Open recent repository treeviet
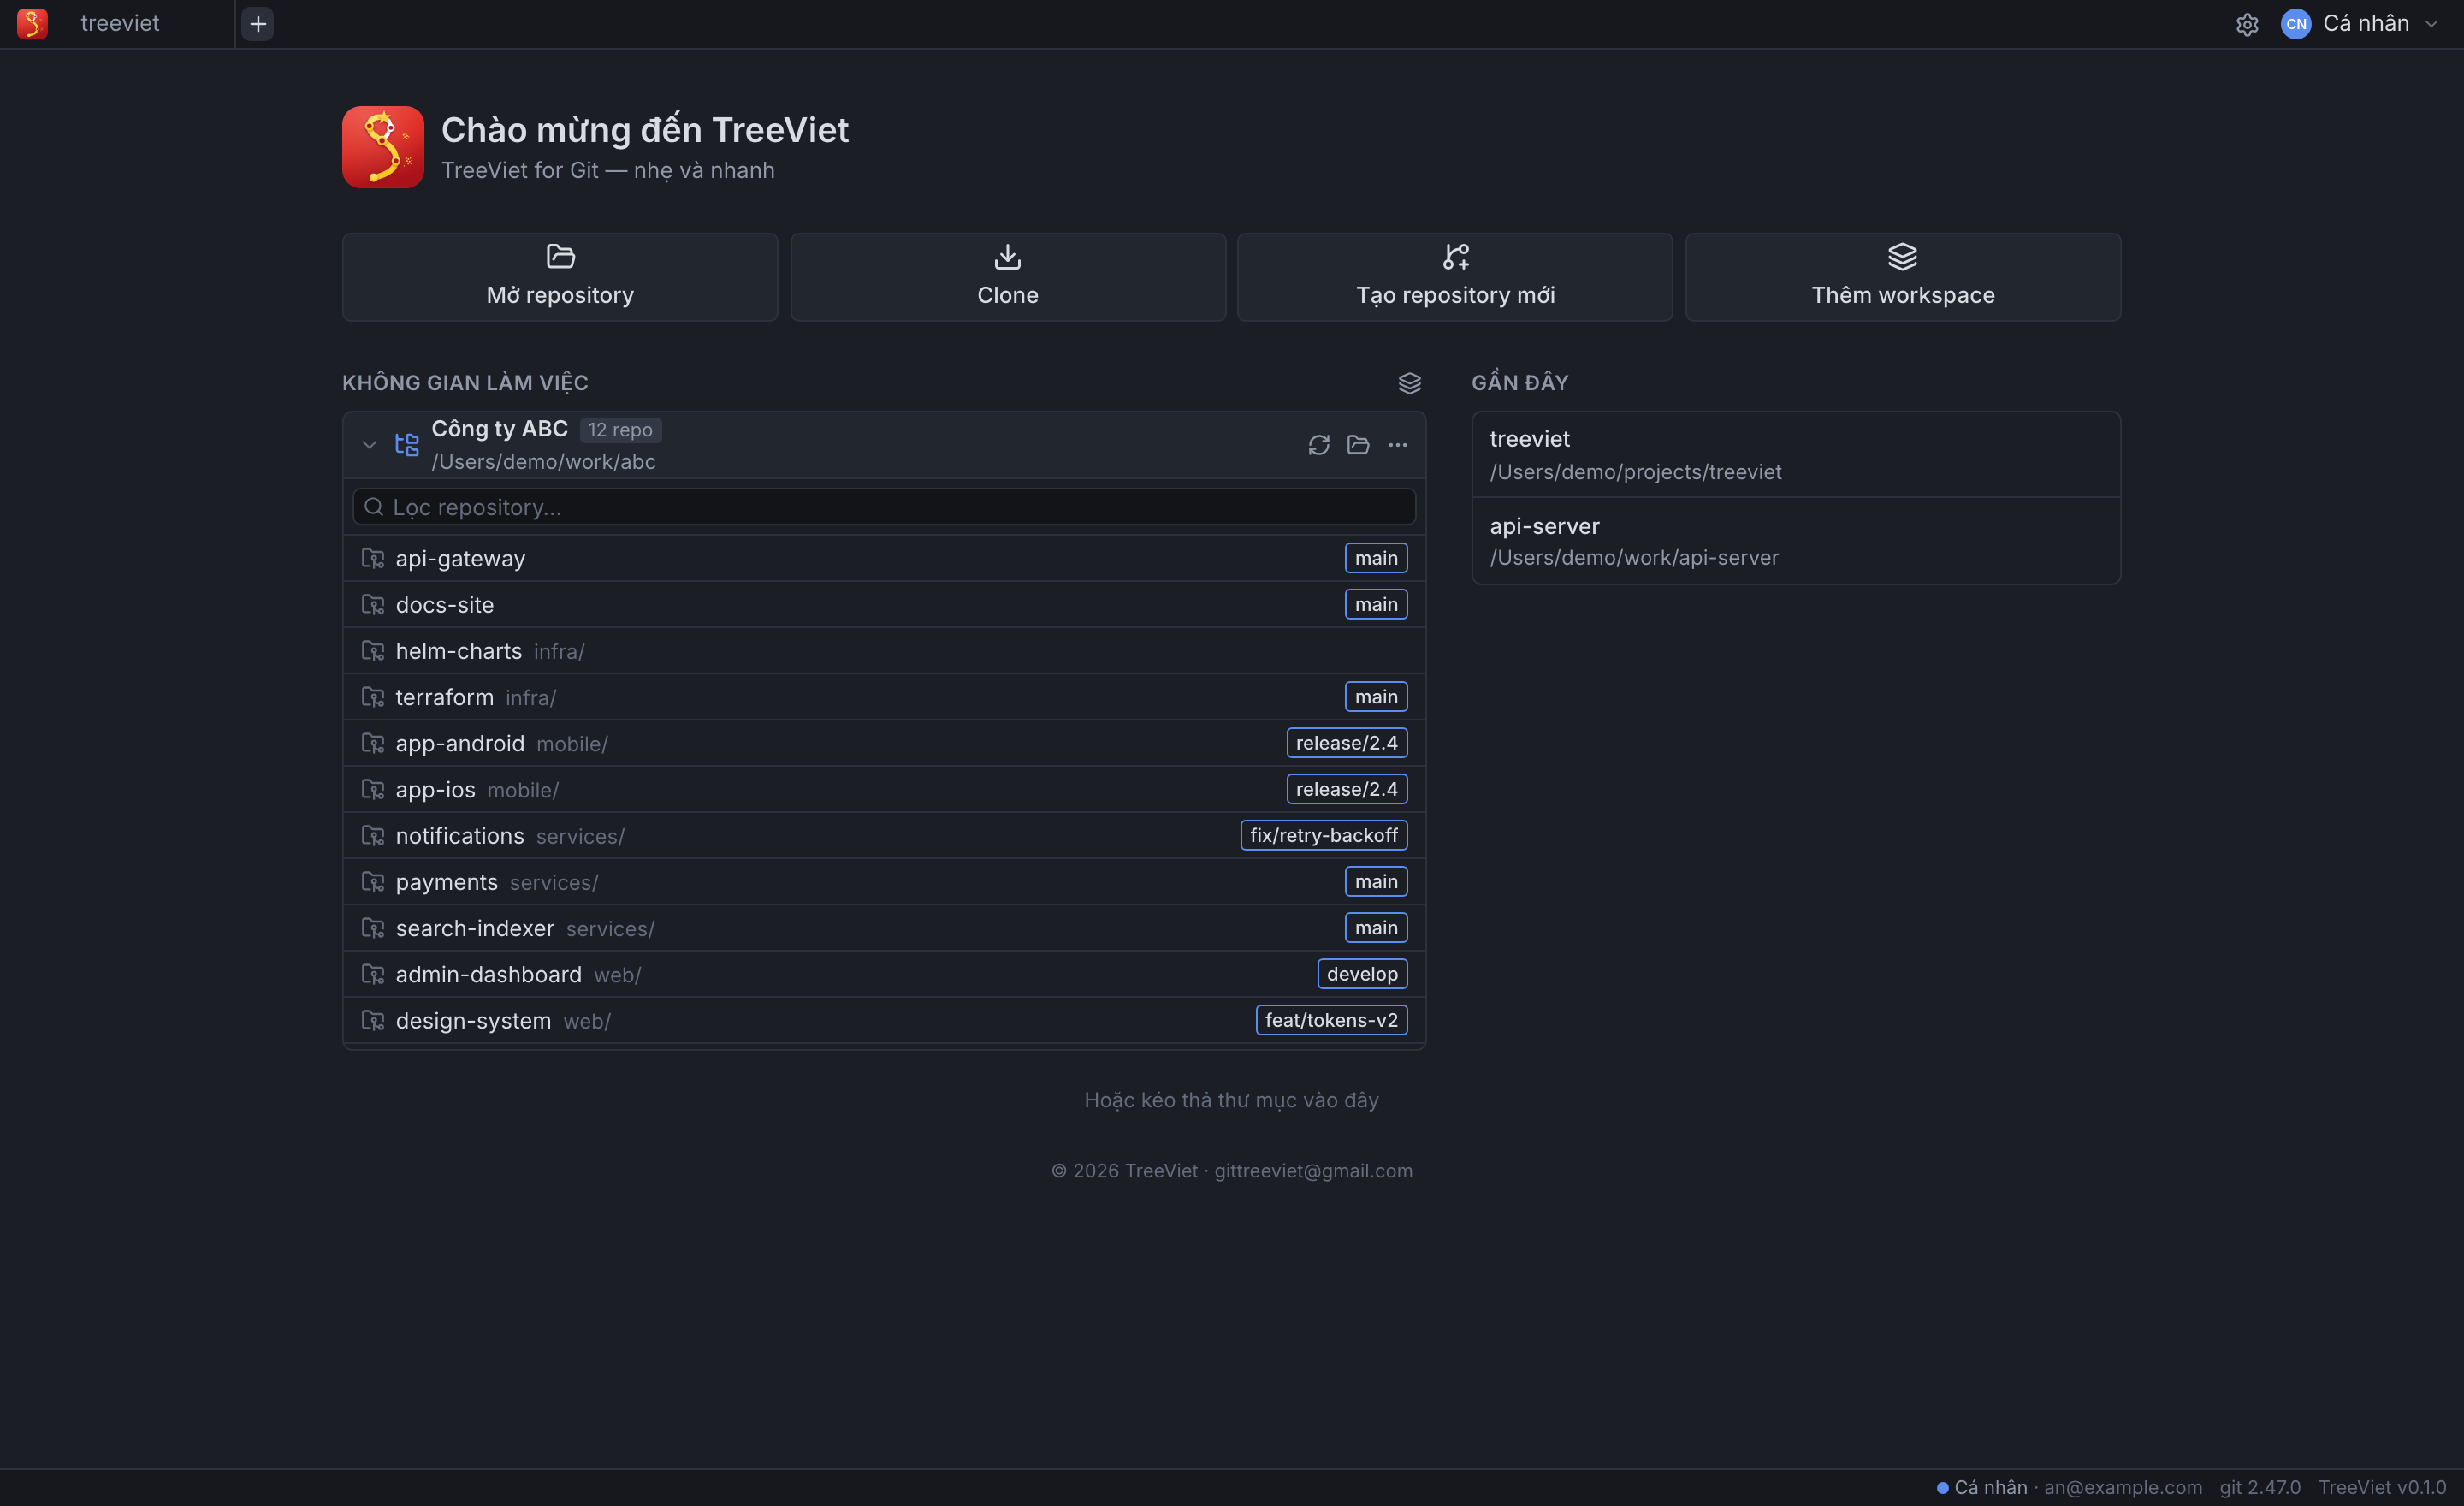Screen dimensions: 2464x1506 point(1796,455)
